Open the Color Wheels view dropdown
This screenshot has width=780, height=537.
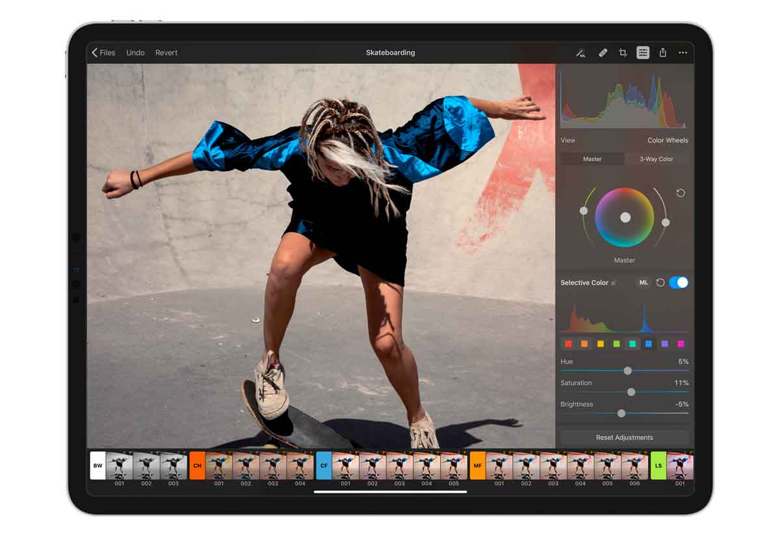pyautogui.click(x=667, y=140)
